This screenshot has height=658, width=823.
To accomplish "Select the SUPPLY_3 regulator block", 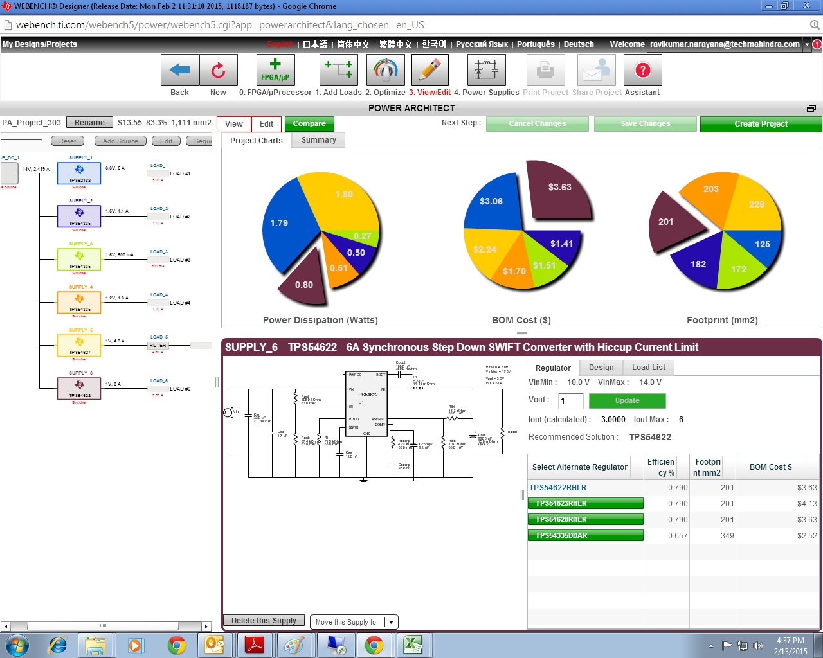I will click(79, 260).
